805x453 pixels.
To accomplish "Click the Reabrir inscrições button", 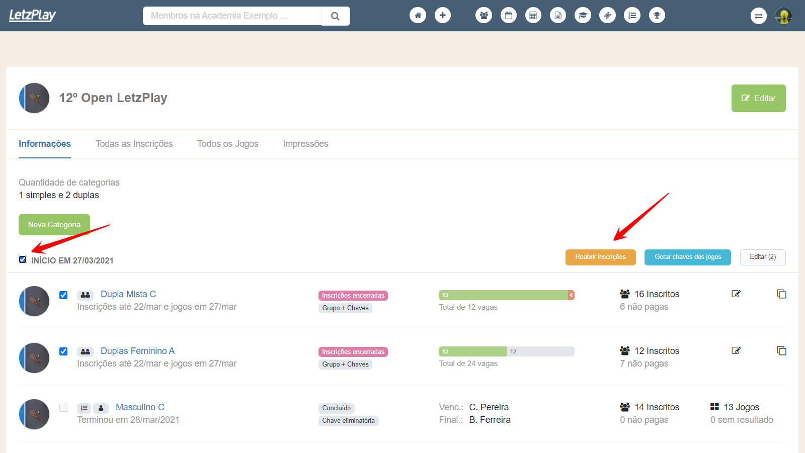I will pyautogui.click(x=600, y=257).
